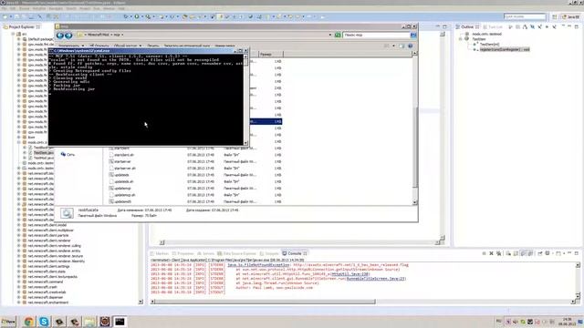The height and width of the screenshot is (328, 584).
Task: Open the Run External Tools toolbar icon
Action: (x=148, y=16)
